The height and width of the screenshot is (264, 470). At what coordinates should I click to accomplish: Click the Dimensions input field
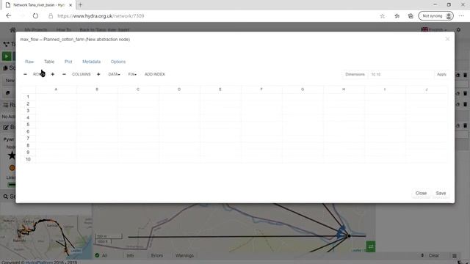401,74
